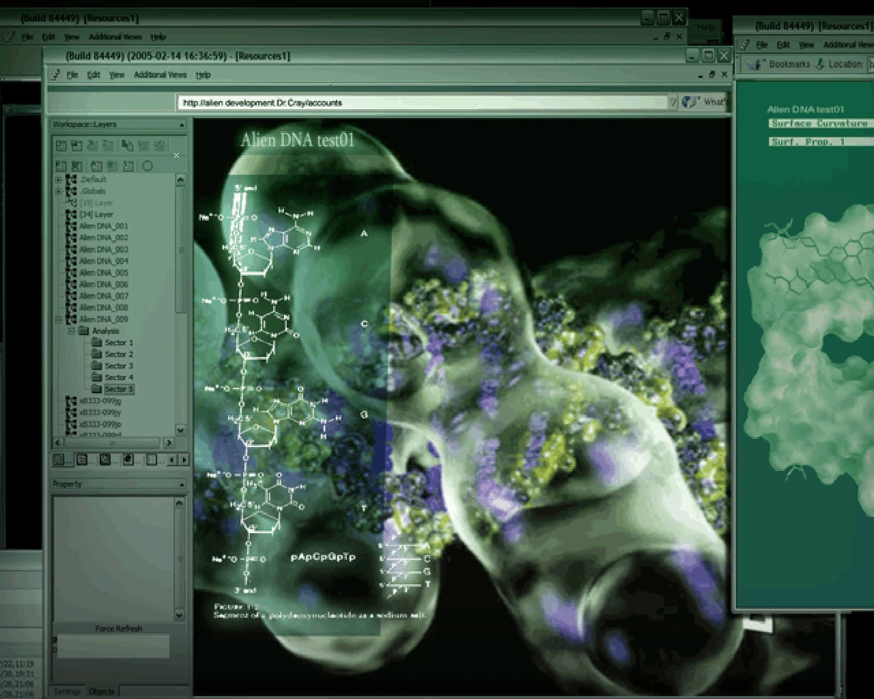Click the layers tree horizontal scroll left arrow
The height and width of the screenshot is (699, 874).
(58, 443)
